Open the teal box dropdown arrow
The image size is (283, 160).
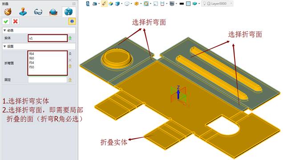199,4
